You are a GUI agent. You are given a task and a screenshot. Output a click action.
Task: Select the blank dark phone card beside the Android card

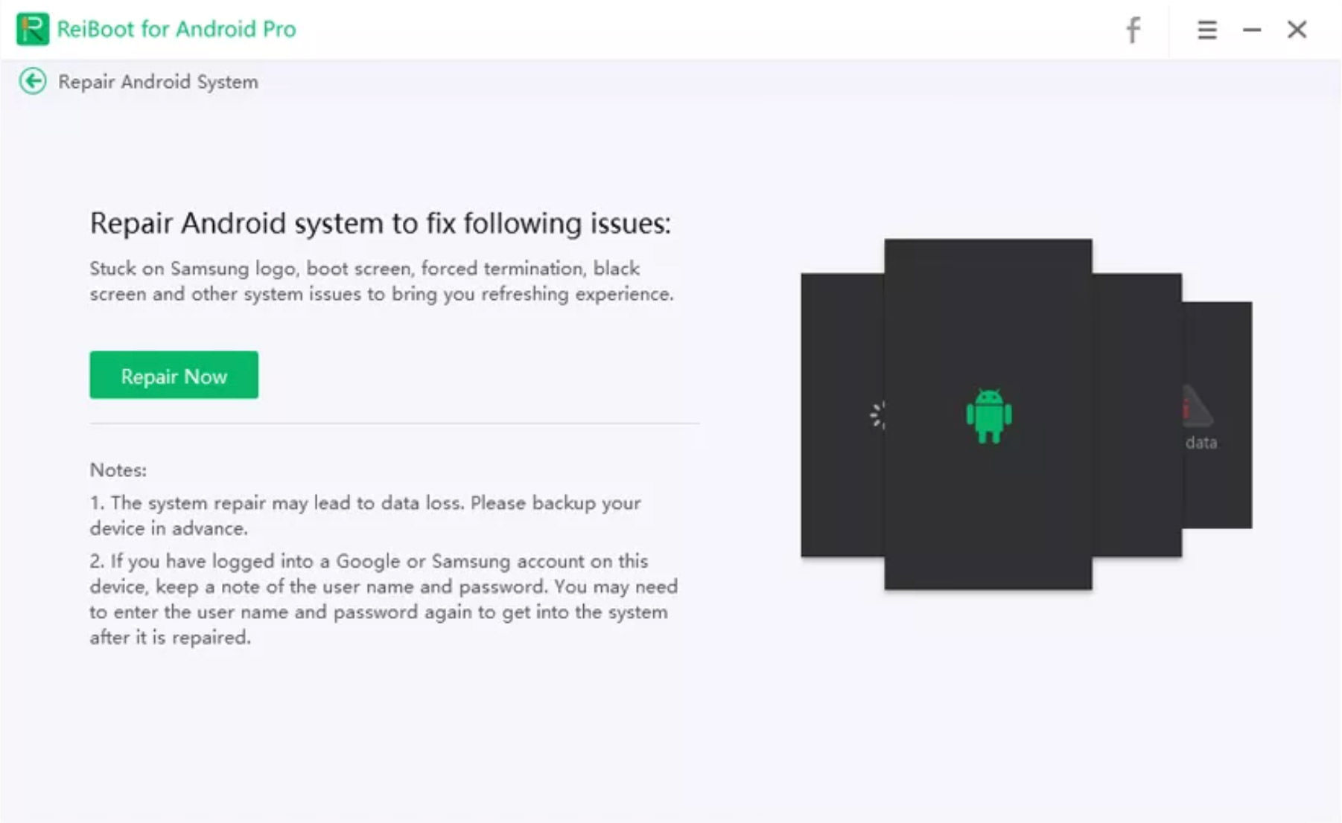1136,414
